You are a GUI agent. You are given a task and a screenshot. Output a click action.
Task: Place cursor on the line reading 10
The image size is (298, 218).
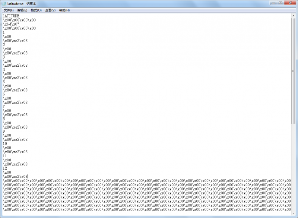5,143
